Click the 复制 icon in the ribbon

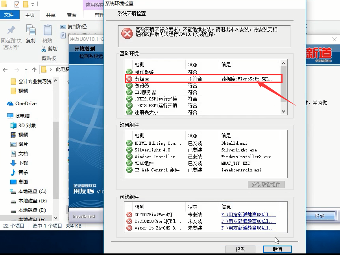pos(31,30)
